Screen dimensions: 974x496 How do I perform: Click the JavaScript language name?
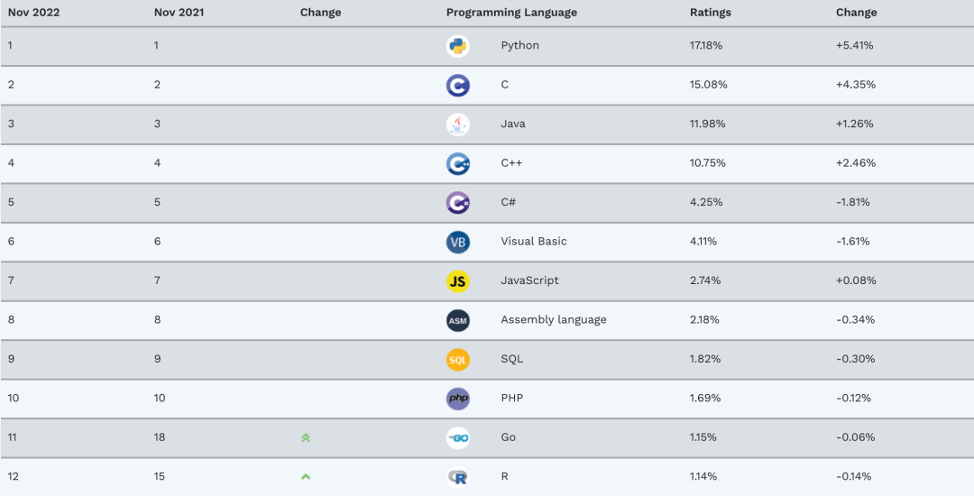pos(529,281)
